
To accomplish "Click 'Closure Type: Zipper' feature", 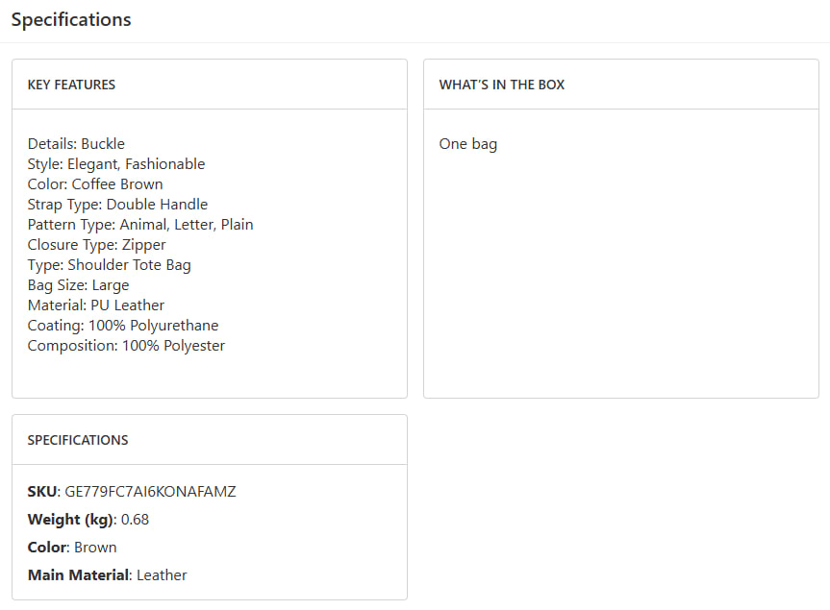I will 96,245.
